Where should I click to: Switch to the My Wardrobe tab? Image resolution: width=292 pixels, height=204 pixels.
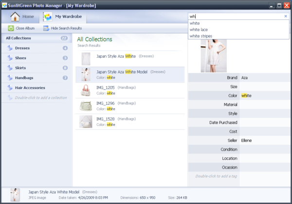pos(63,17)
